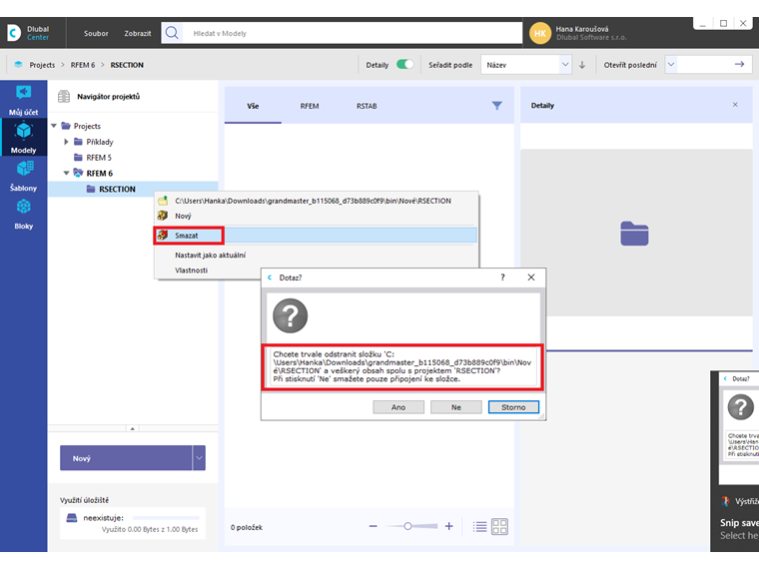This screenshot has height=569, width=759.
Task: Click the search magnifier icon
Action: pos(172,33)
